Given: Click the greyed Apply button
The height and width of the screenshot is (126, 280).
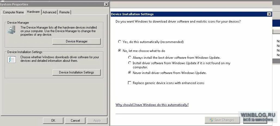Looking at the screenshot, I should point(97,121).
